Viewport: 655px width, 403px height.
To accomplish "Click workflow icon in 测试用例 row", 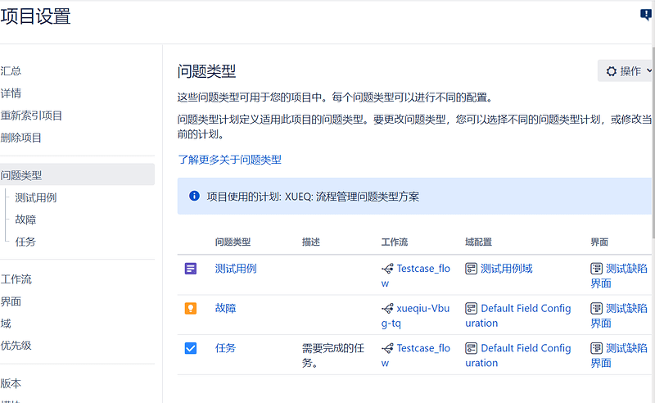I will (387, 269).
